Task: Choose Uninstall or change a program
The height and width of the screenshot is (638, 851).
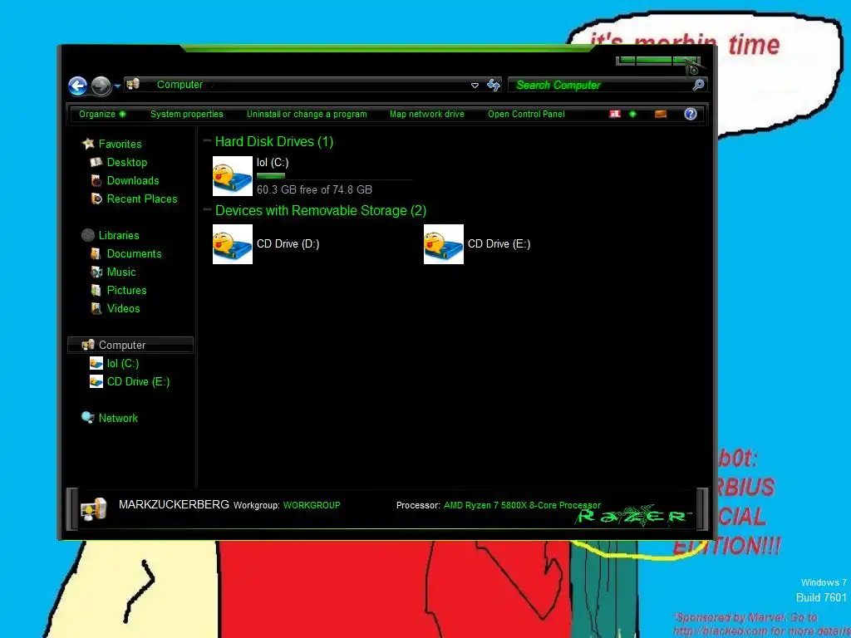Action: [307, 114]
